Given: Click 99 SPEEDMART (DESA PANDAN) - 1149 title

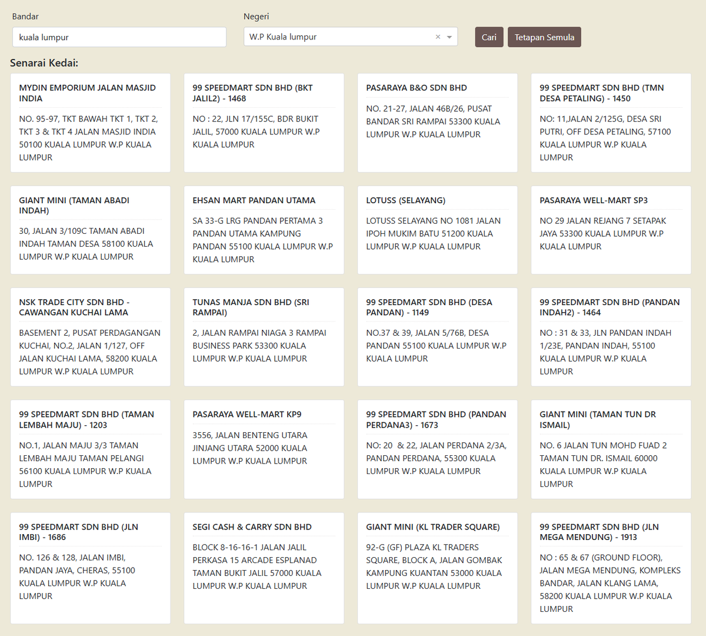Looking at the screenshot, I should click(x=429, y=307).
